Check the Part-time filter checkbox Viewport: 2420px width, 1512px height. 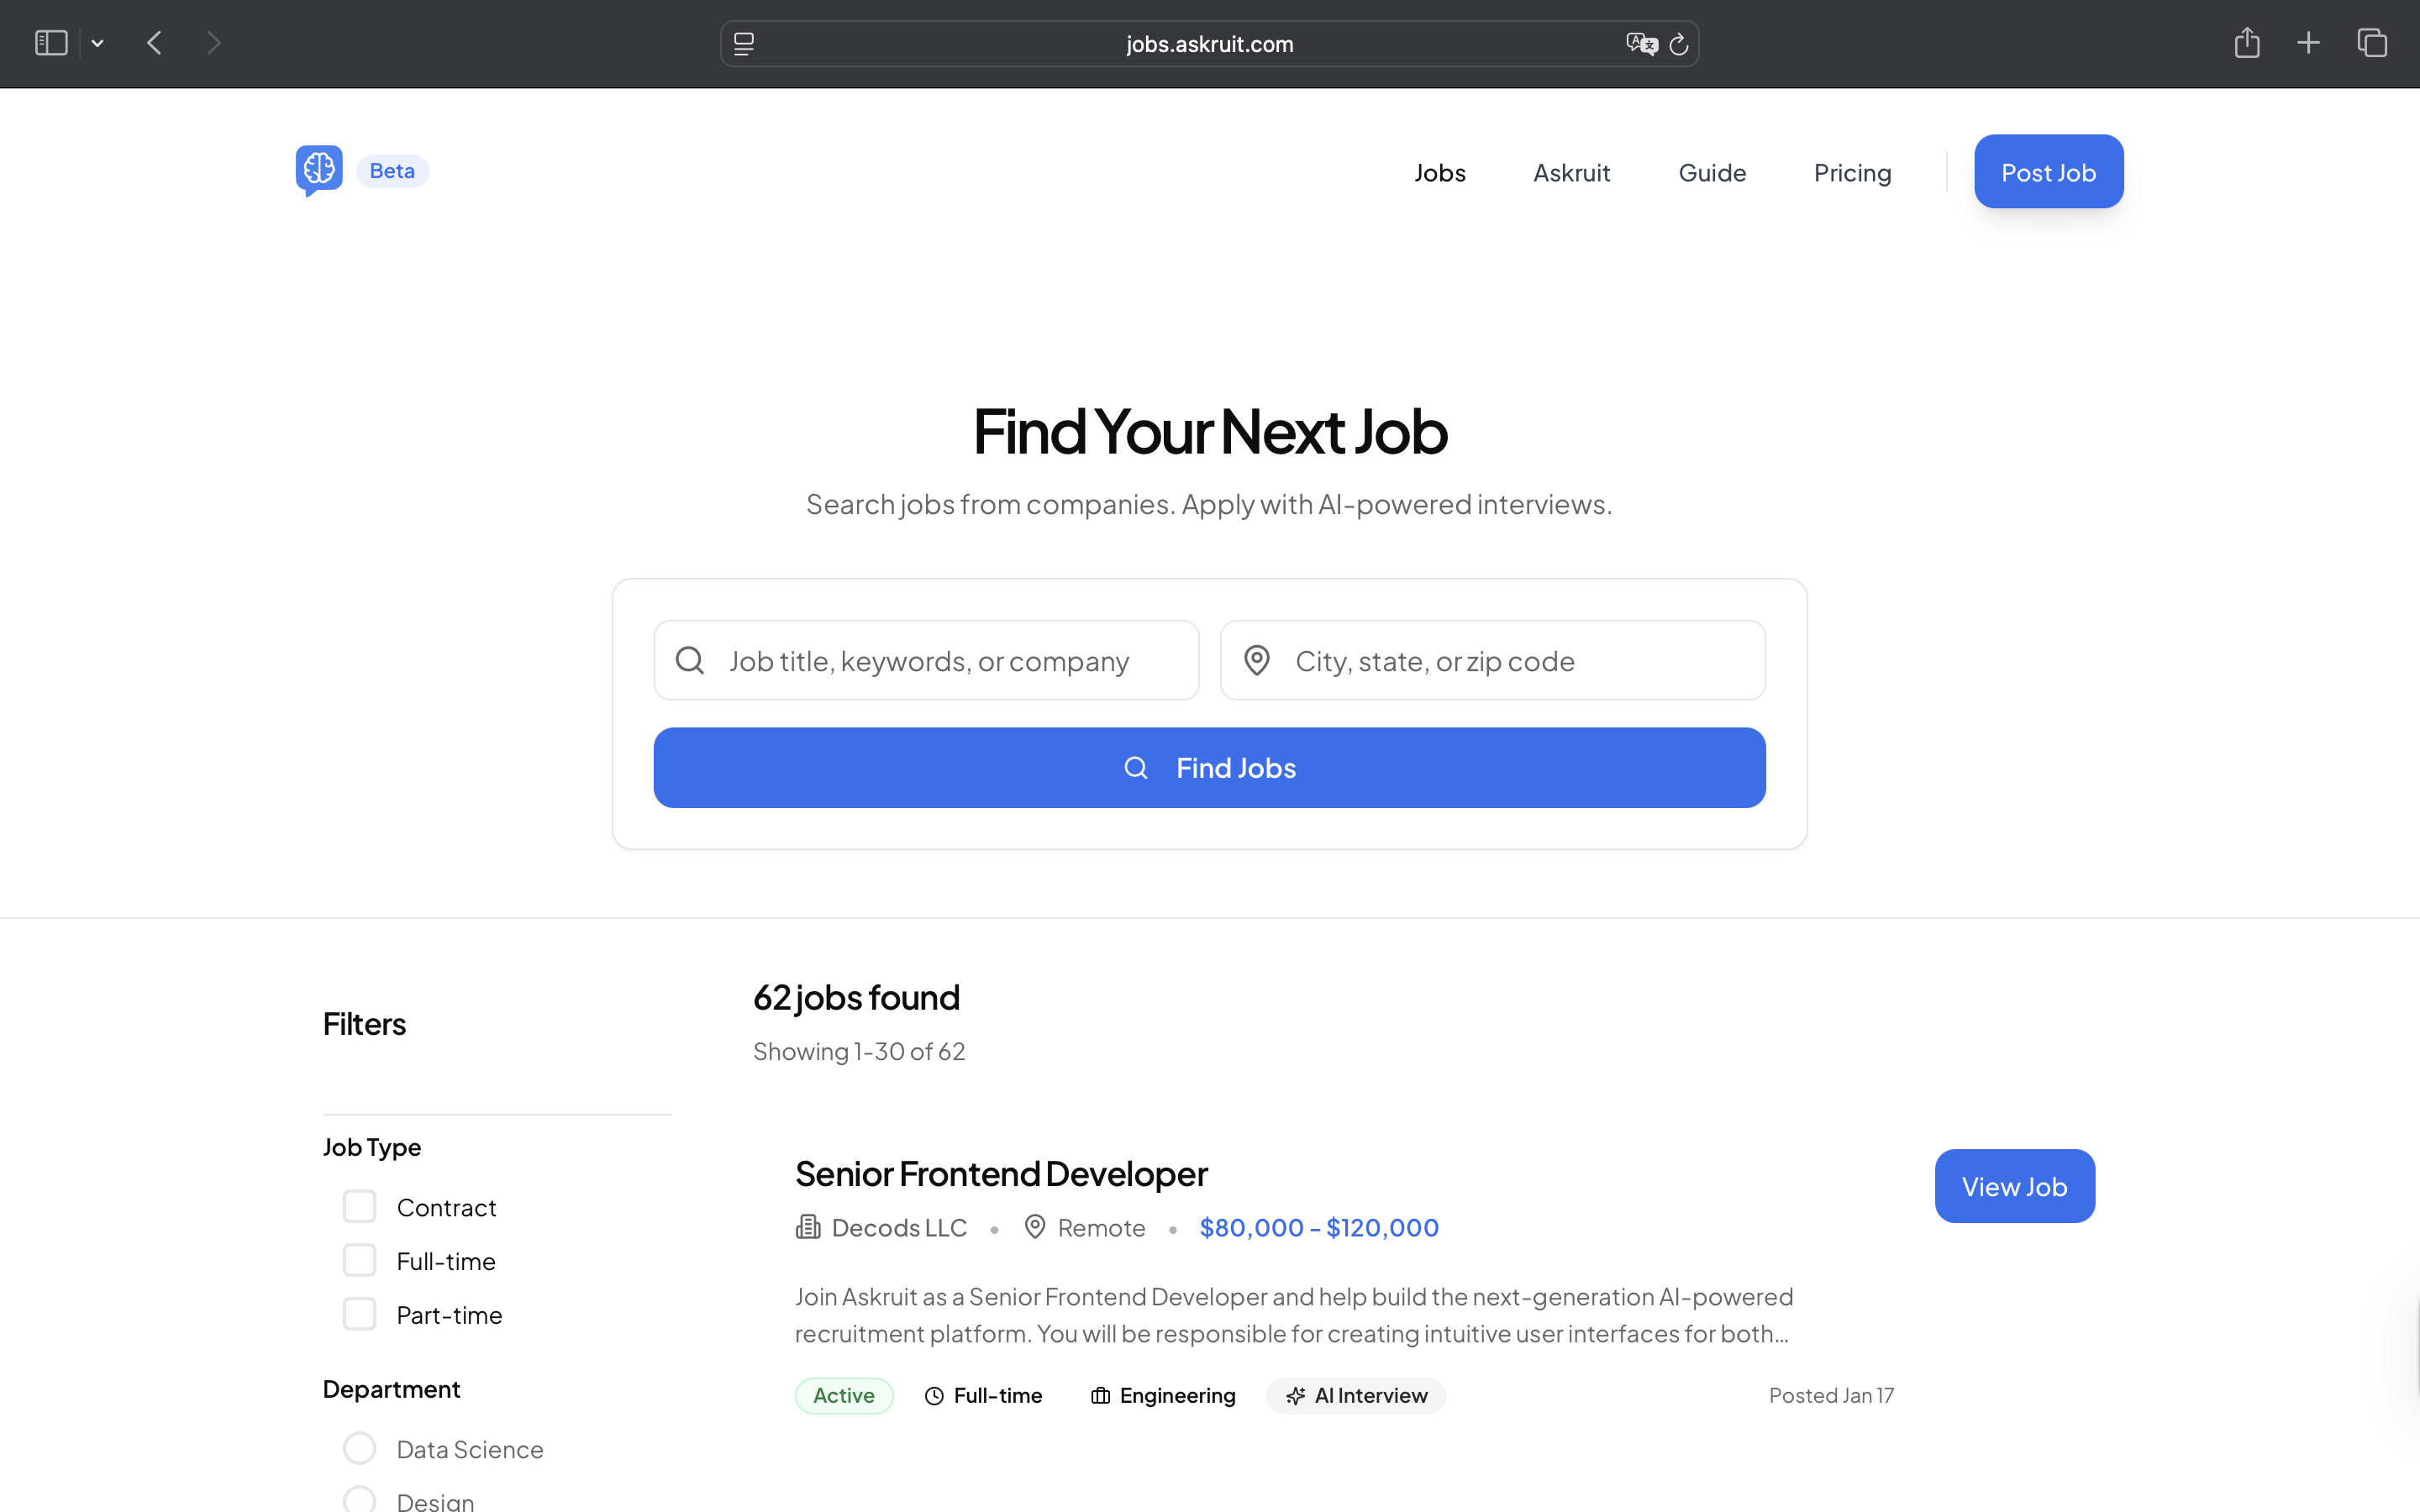(359, 1313)
